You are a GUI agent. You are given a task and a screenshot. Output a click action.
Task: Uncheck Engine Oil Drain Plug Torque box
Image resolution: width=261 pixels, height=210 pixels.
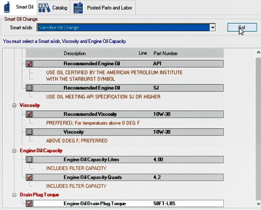click(x=29, y=204)
